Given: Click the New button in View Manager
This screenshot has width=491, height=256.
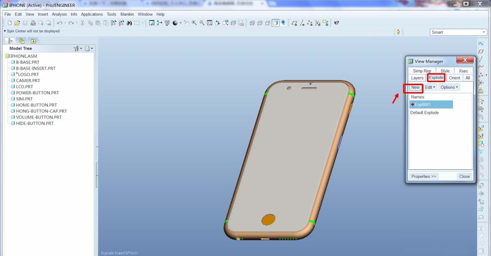Looking at the screenshot, I should [415, 87].
